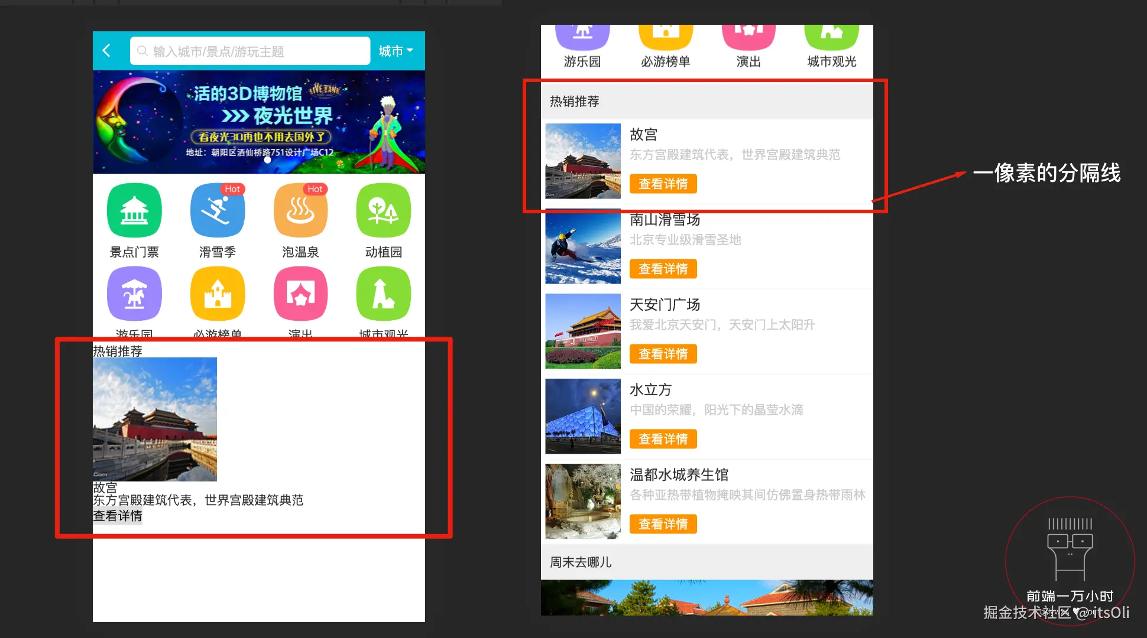Viewport: 1147px width, 638px height.
Task: Tap the search magnifier icon in search bar
Action: pyautogui.click(x=142, y=51)
